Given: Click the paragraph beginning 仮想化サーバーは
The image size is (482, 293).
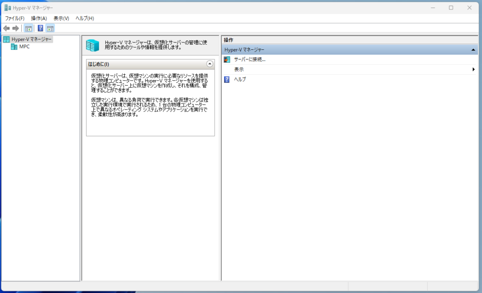Looking at the screenshot, I should pyautogui.click(x=149, y=83).
